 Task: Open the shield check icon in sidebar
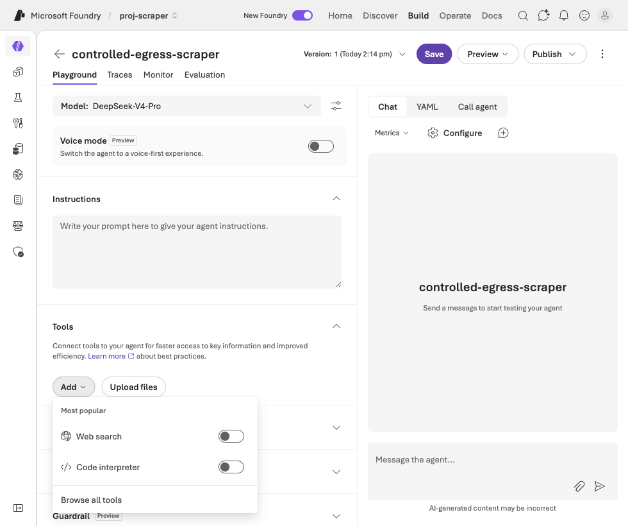pos(18,251)
